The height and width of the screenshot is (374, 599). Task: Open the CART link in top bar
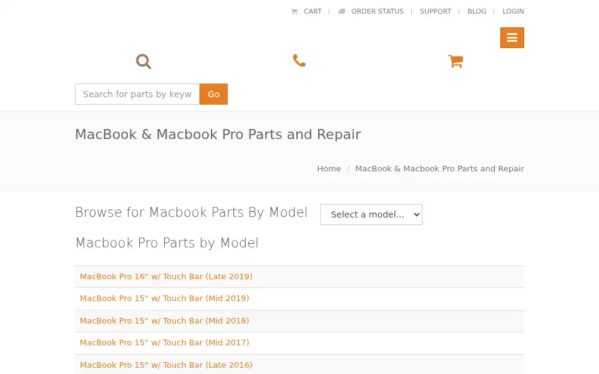313,11
